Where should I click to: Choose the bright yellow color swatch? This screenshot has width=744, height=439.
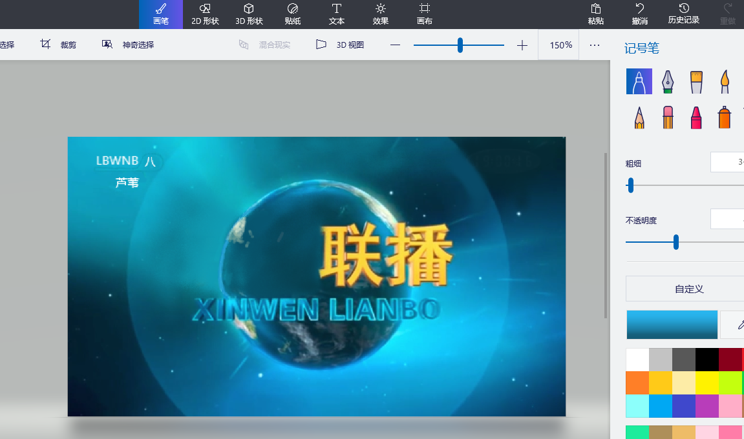click(707, 383)
